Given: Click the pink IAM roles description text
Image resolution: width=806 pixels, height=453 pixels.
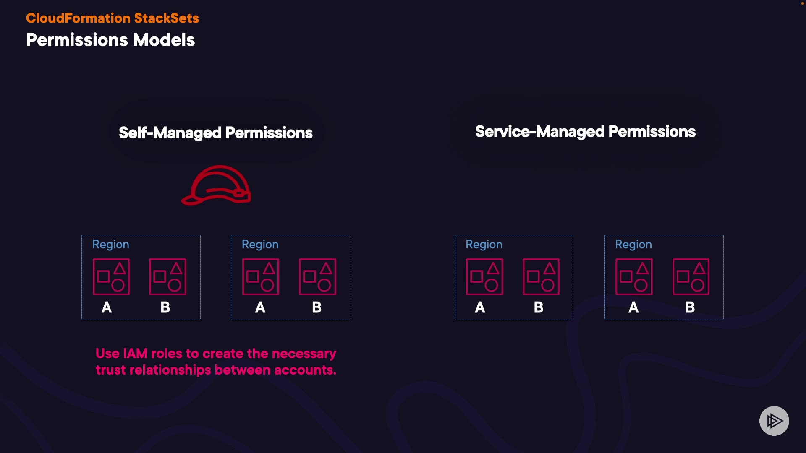Looking at the screenshot, I should click(x=216, y=362).
